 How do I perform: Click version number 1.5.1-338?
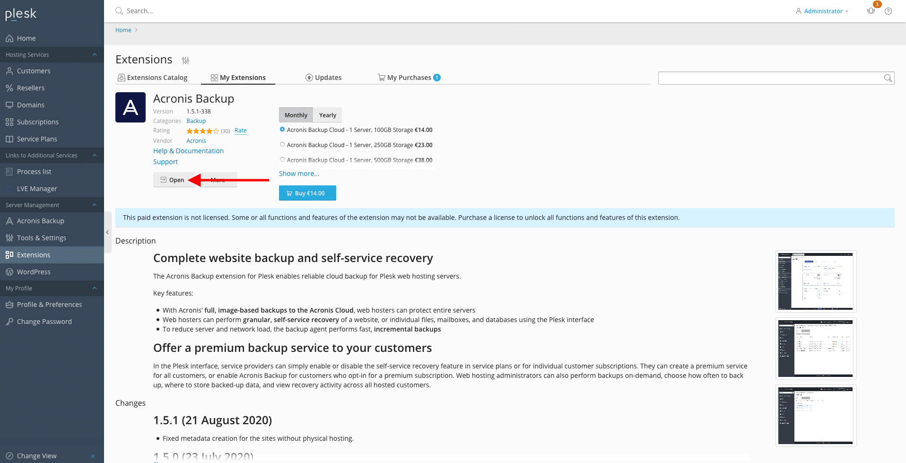199,112
